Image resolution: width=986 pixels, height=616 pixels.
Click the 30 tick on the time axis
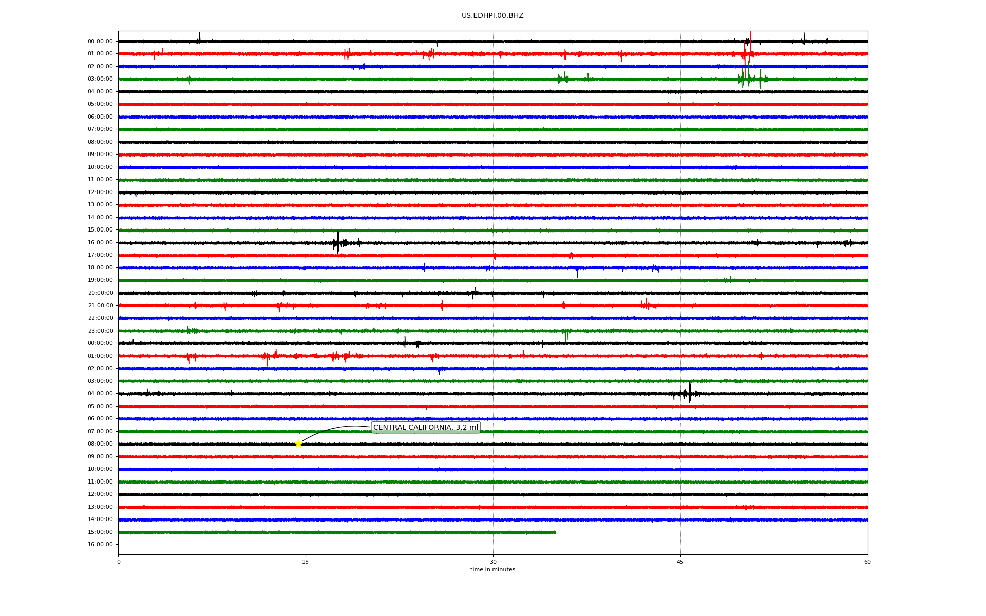(x=493, y=562)
